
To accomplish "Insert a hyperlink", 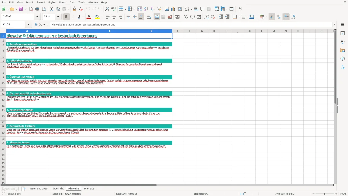I will [196, 9].
